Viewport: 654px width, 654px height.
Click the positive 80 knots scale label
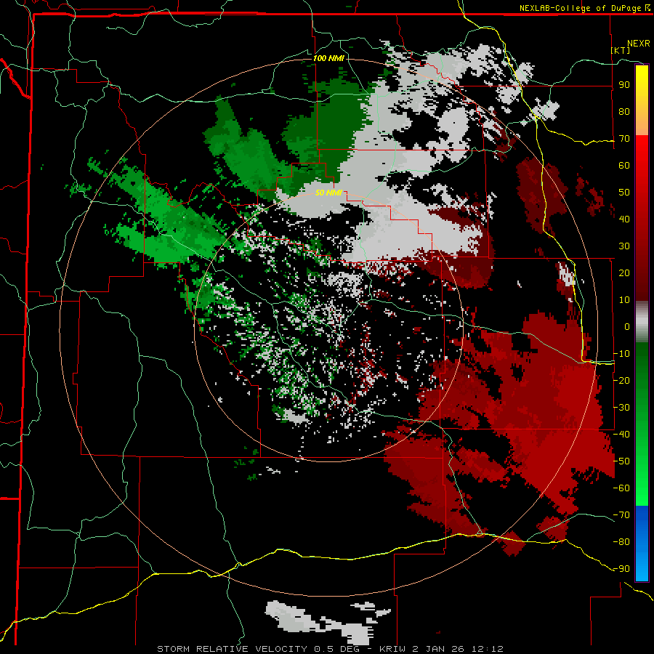coord(624,112)
